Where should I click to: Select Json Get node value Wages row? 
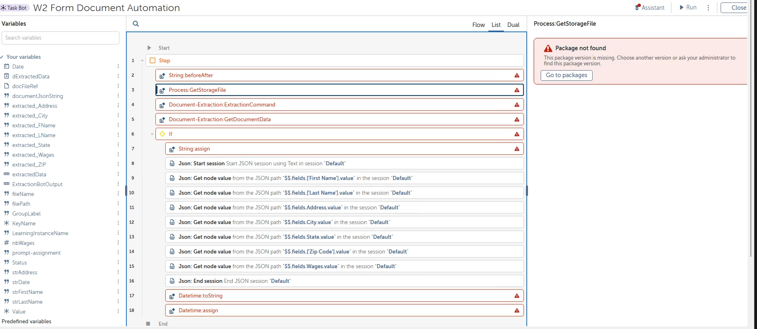(344, 266)
